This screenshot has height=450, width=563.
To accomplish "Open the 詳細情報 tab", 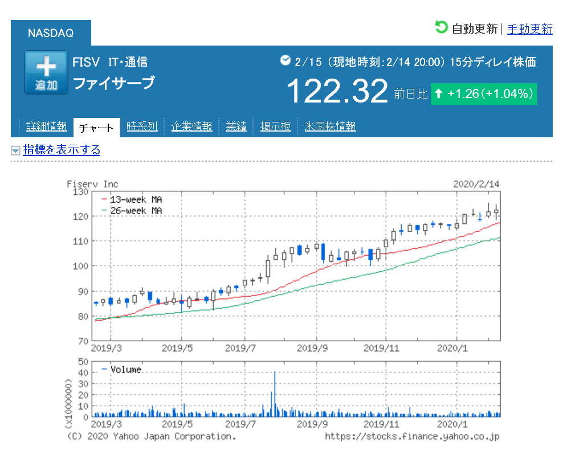I will pyautogui.click(x=46, y=126).
